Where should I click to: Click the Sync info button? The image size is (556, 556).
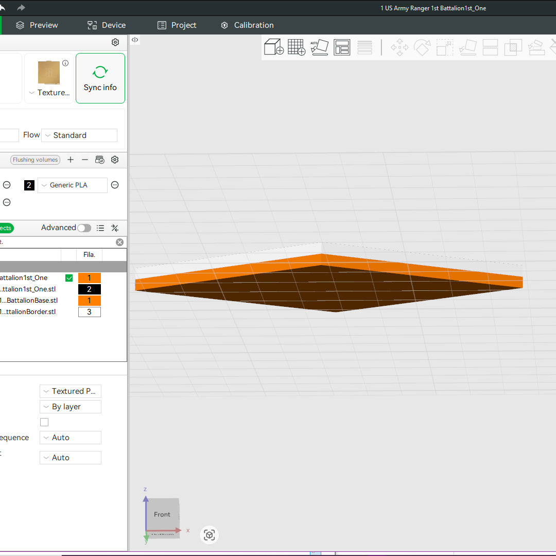coord(100,78)
